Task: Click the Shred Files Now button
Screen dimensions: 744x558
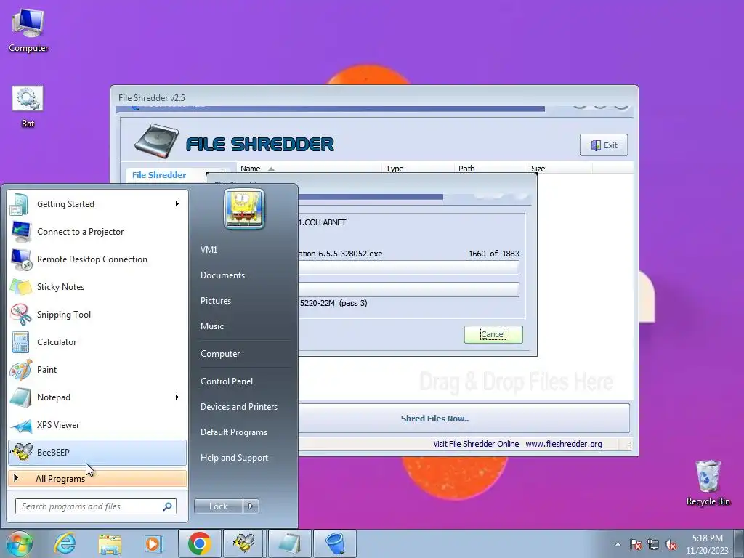Action: 464,418
